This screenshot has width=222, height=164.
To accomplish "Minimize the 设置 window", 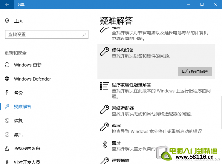I will pyautogui.click(x=188, y=5).
